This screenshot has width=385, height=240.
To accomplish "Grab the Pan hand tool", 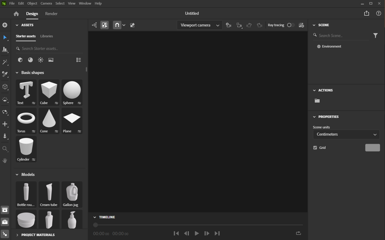I will 5,160.
